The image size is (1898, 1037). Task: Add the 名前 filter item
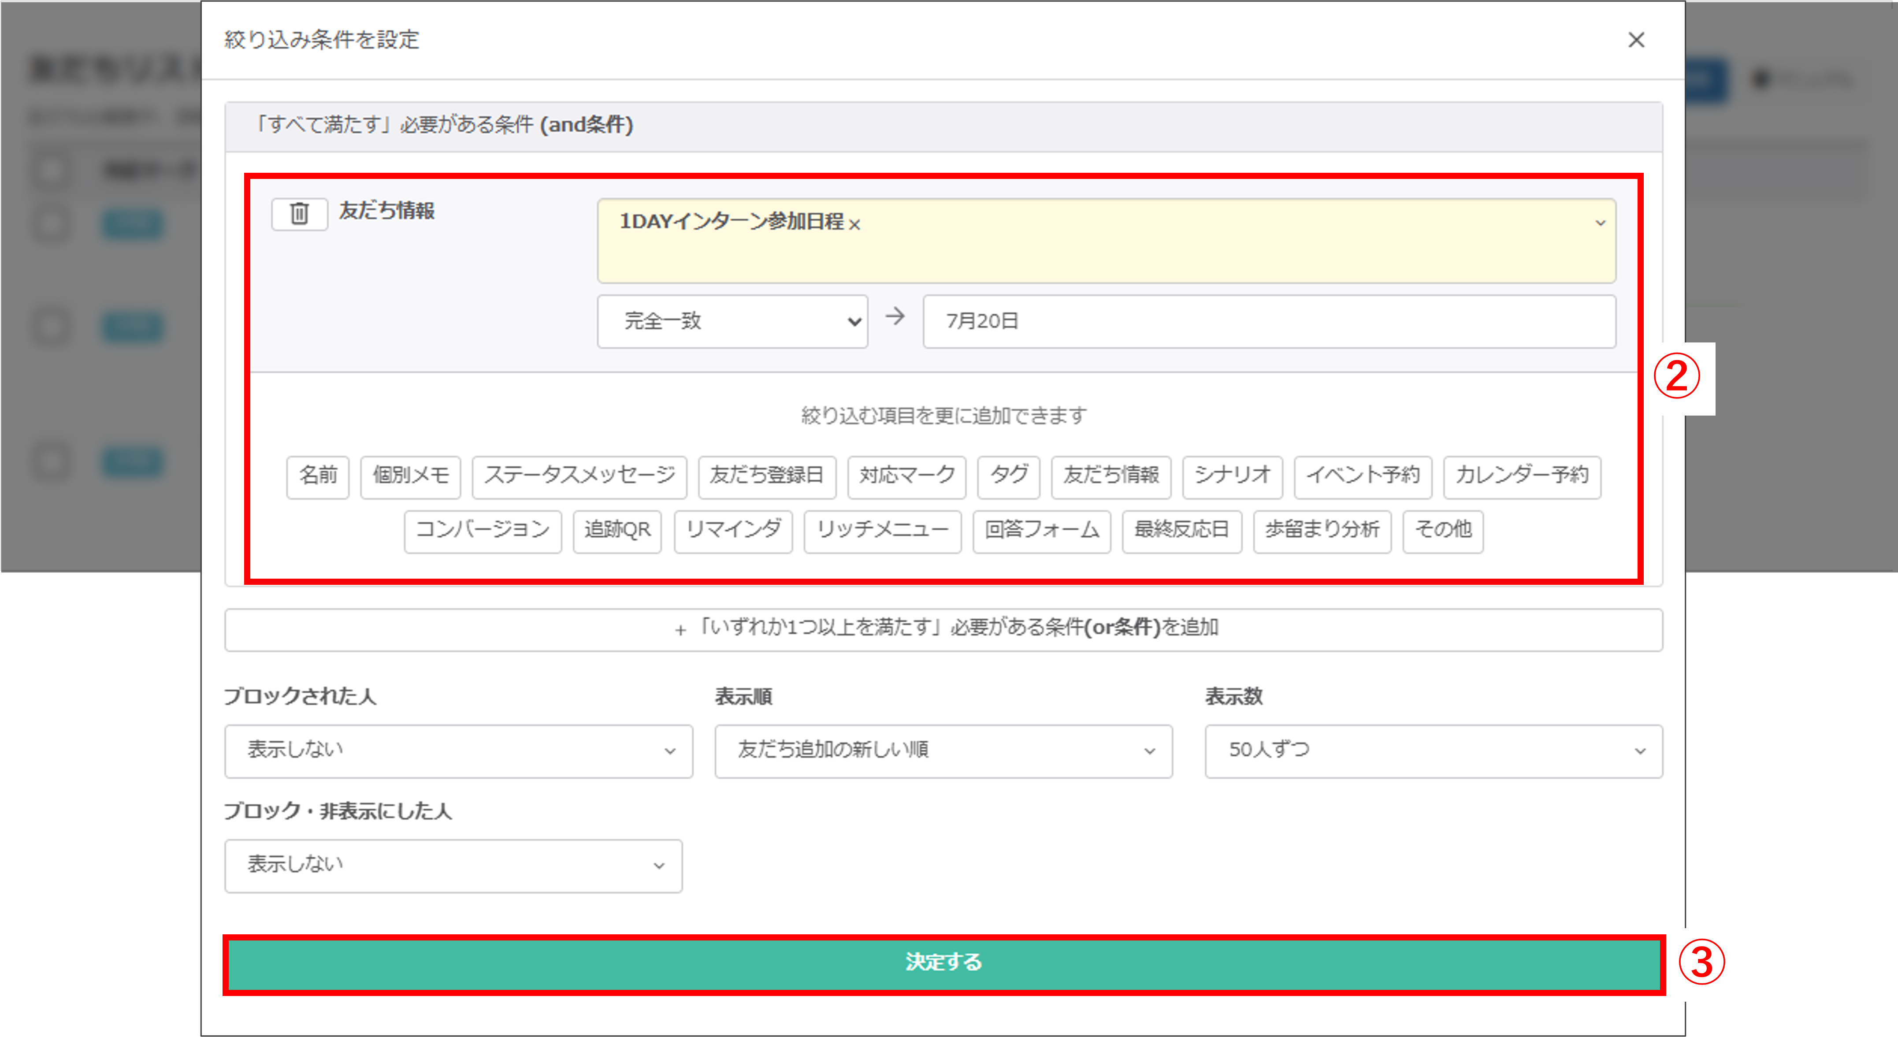[318, 476]
